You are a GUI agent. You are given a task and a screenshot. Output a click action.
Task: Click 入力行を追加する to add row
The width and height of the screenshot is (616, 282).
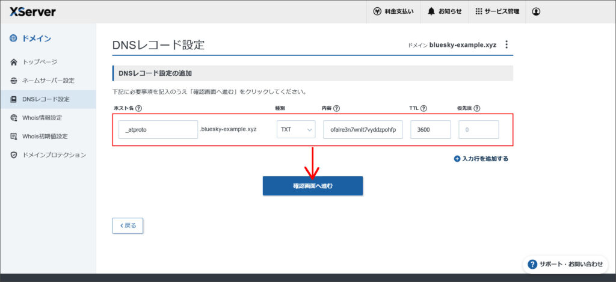(481, 159)
